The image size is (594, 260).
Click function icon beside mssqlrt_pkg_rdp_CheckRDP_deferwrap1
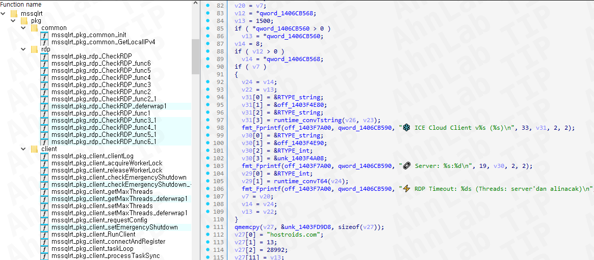(44, 106)
